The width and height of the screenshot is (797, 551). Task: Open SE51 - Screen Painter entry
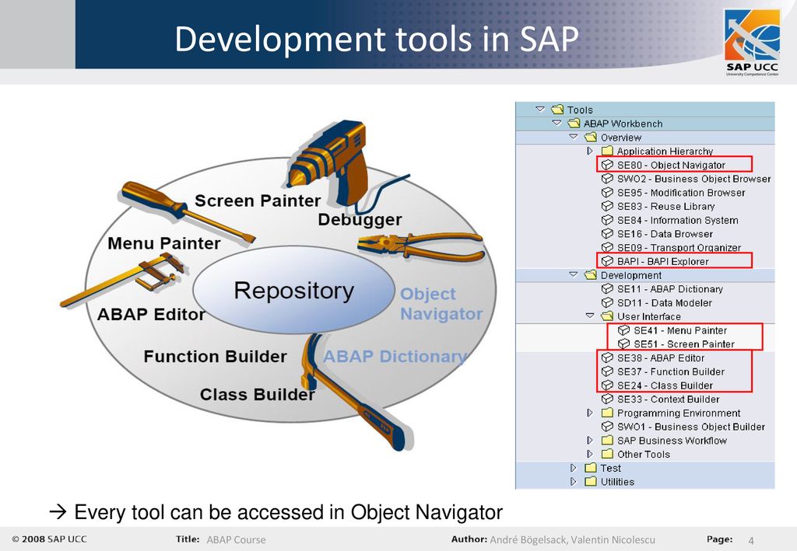pyautogui.click(x=683, y=344)
